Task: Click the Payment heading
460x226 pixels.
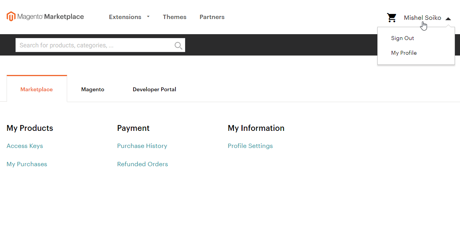Action: pyautogui.click(x=133, y=128)
